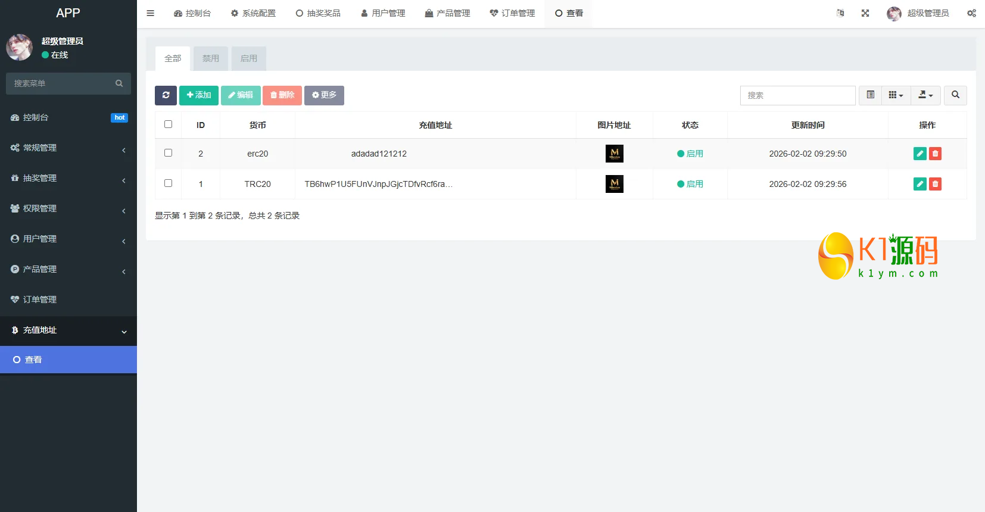Screen dimensions: 985x512
Task: Click the 2026-02-02 09:29:56 timestamp
Action: 808,184
